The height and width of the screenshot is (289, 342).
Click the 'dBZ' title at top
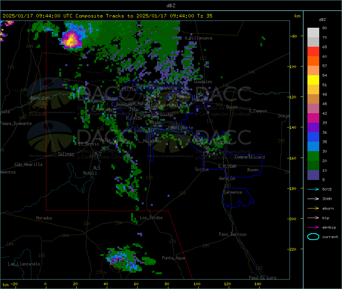[171, 6]
